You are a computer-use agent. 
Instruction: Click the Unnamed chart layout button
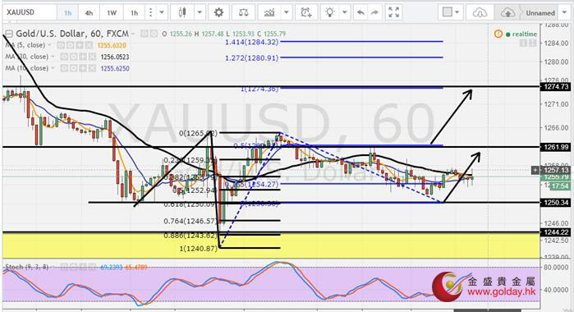540,13
